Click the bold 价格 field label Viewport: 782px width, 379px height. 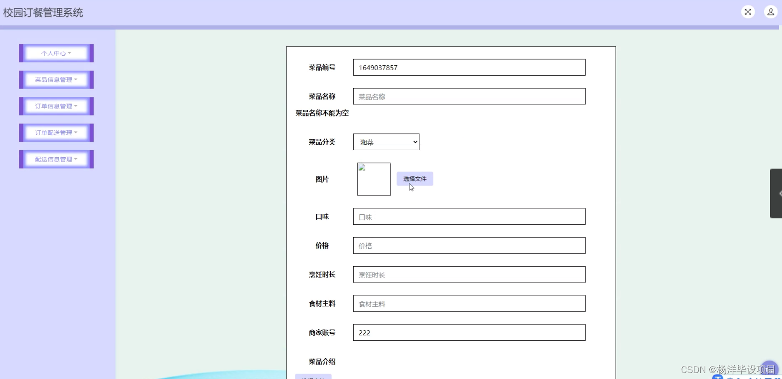[322, 245]
